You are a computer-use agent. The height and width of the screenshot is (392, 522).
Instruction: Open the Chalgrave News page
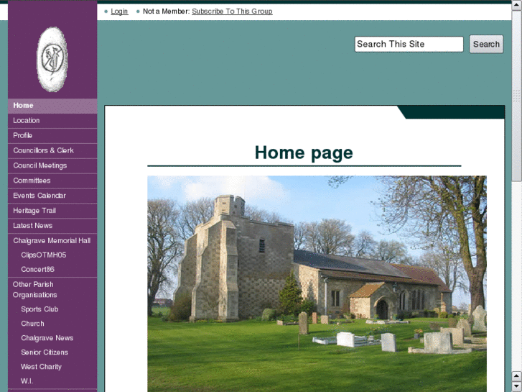click(47, 338)
